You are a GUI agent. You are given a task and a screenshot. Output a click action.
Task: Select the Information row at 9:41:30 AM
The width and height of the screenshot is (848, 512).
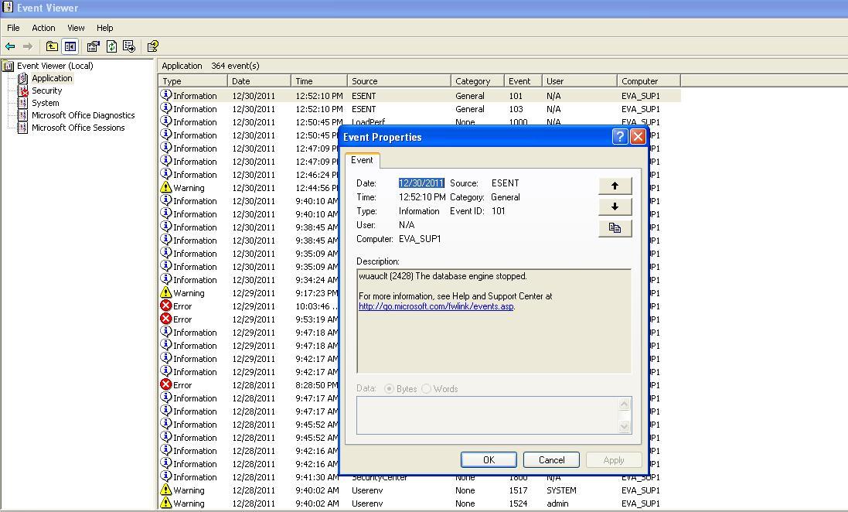(249, 477)
